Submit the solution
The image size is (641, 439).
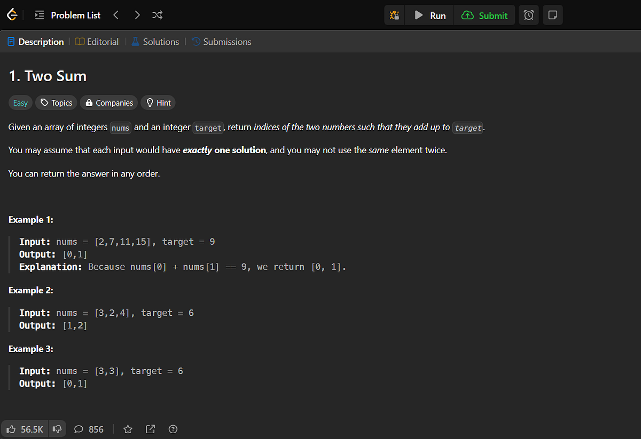tap(484, 15)
